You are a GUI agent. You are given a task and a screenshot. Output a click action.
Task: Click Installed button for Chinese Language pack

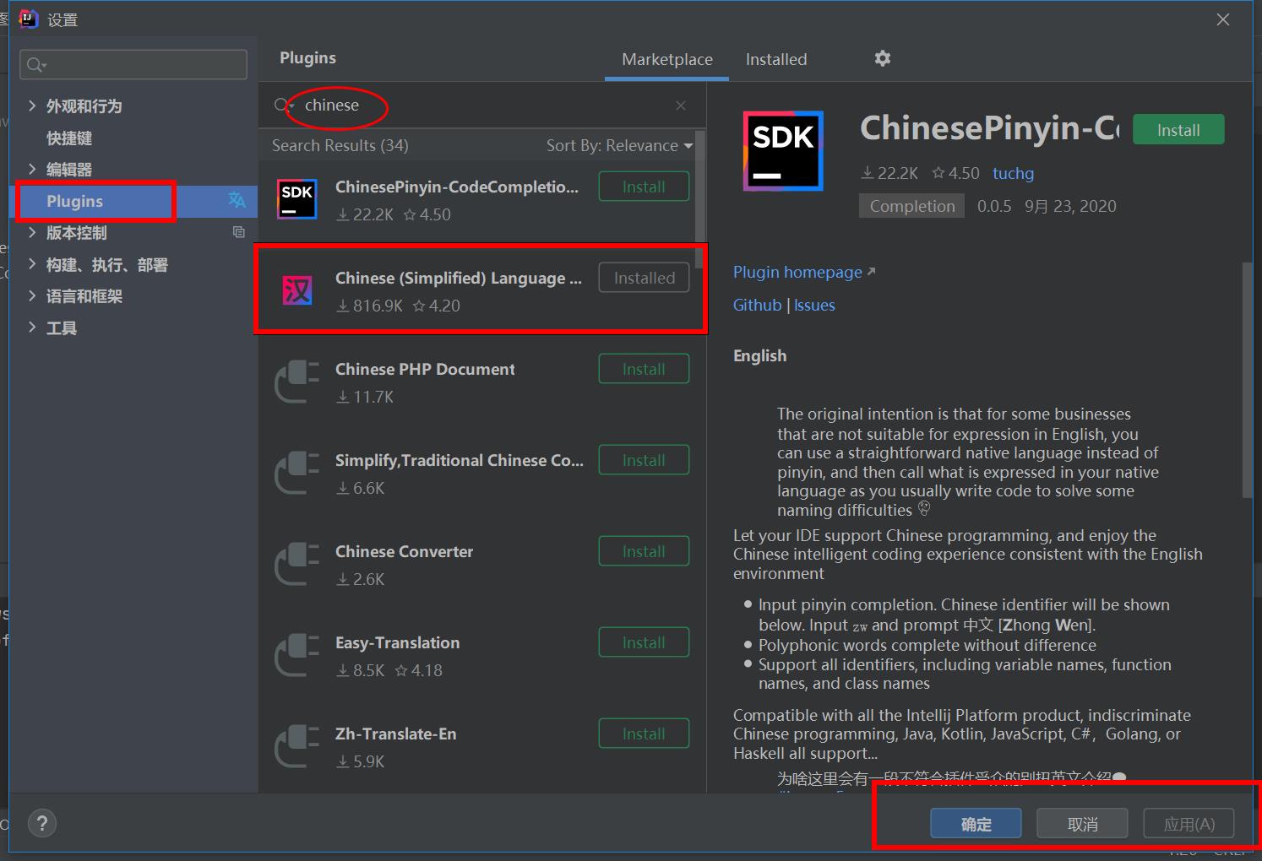pyautogui.click(x=644, y=278)
